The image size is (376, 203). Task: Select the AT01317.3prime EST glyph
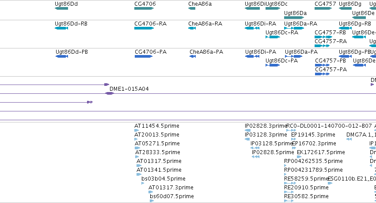coord(151,192)
